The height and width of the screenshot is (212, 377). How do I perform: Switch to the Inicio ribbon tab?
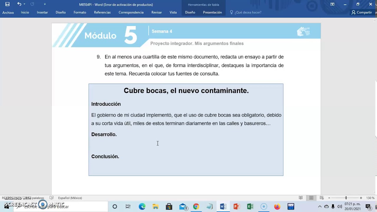click(x=25, y=12)
